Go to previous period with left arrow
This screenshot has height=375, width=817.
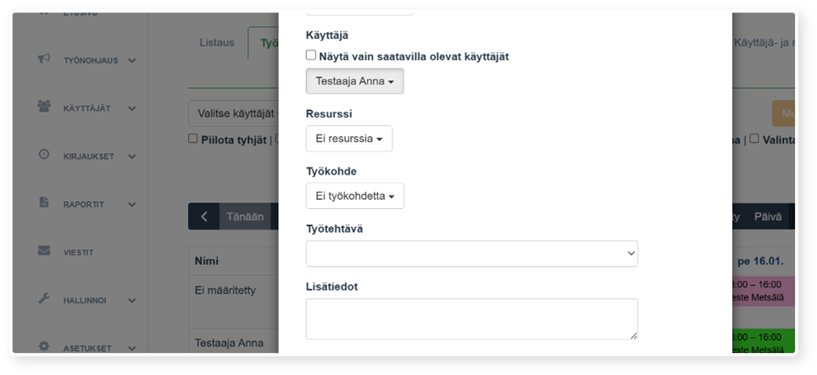203,217
